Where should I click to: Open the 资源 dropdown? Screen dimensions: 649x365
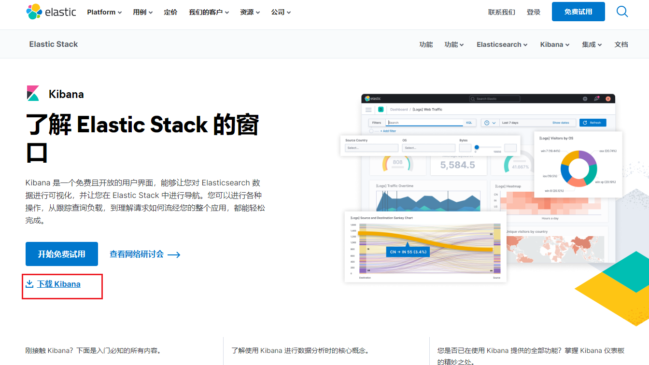click(250, 12)
